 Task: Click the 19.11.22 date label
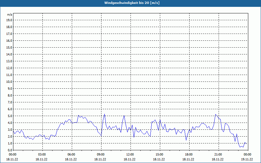247,159
